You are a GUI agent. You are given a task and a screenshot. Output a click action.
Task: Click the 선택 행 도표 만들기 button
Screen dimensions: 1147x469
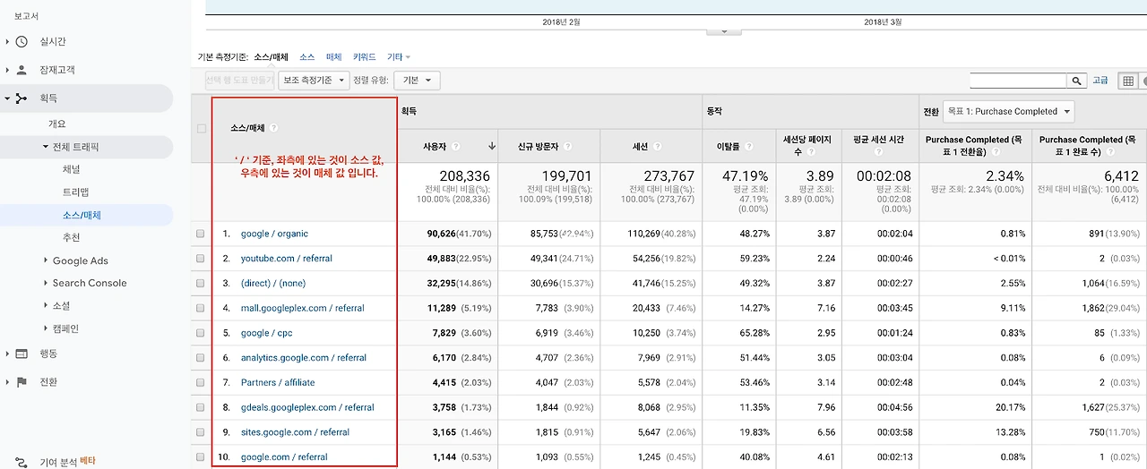(x=240, y=81)
